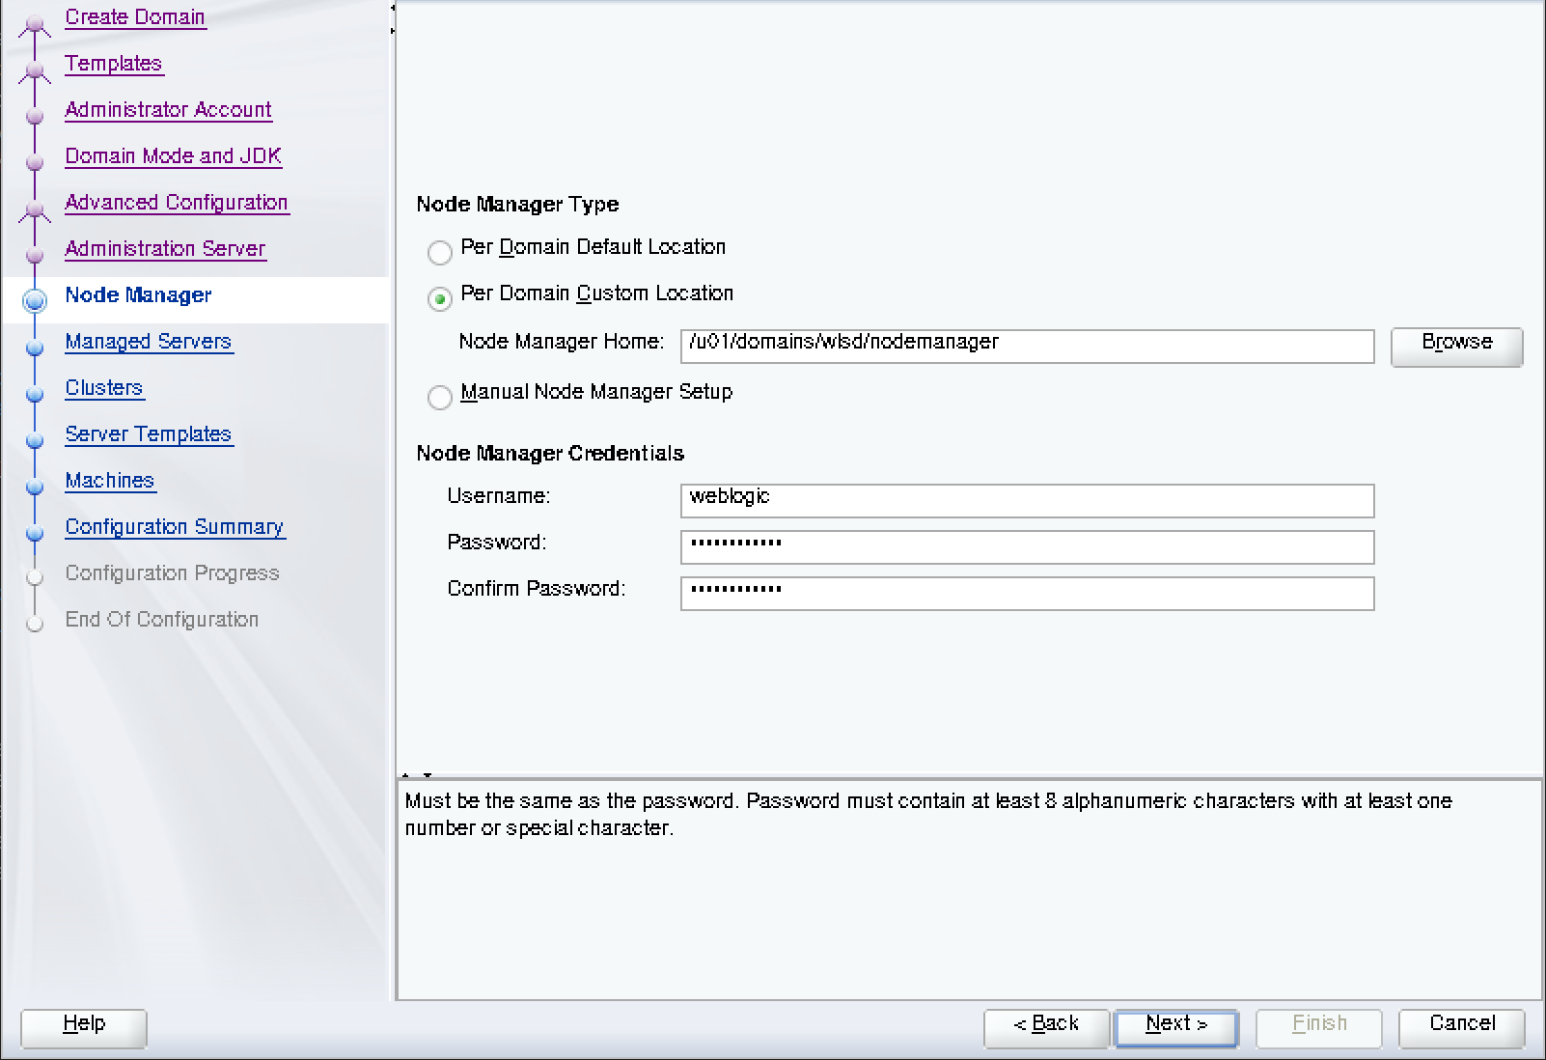Click the End Of Configuration step circle

pyautogui.click(x=35, y=623)
